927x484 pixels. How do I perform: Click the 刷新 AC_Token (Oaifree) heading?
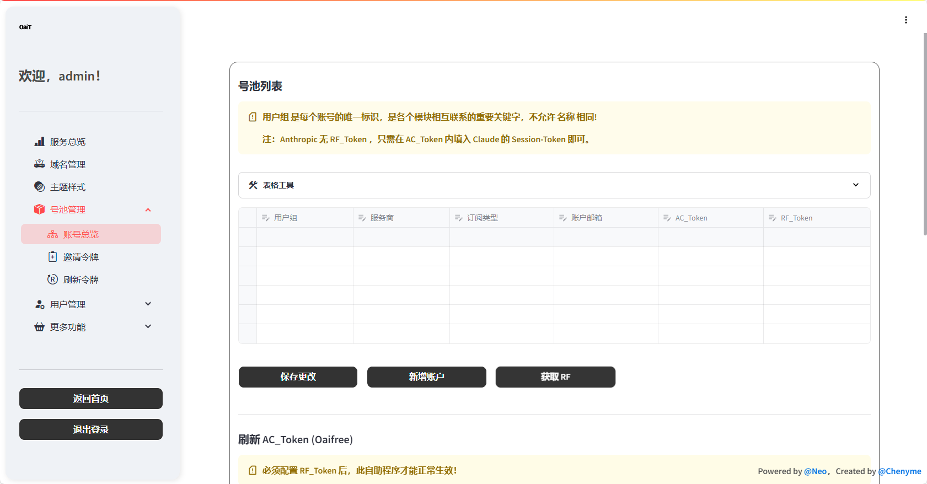(296, 439)
